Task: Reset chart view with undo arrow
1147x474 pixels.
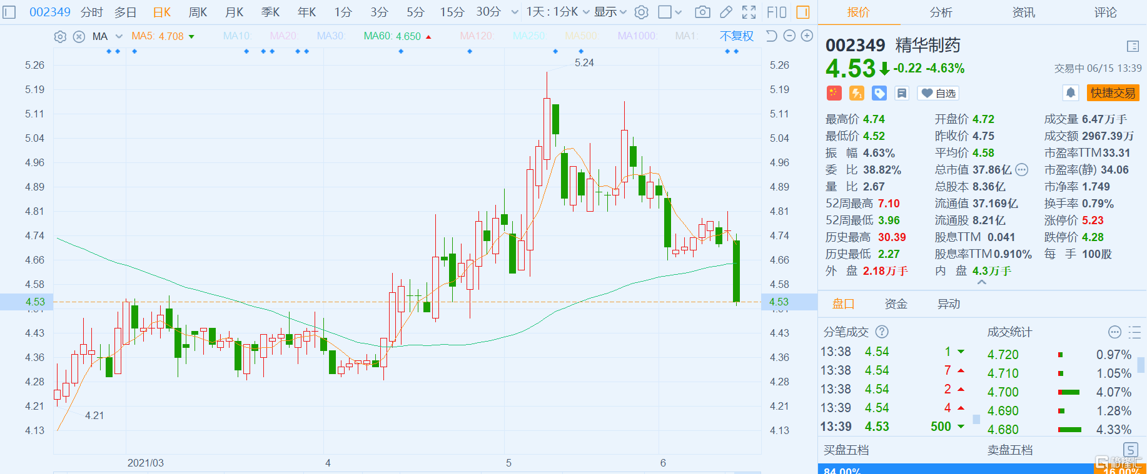Action: (771, 36)
